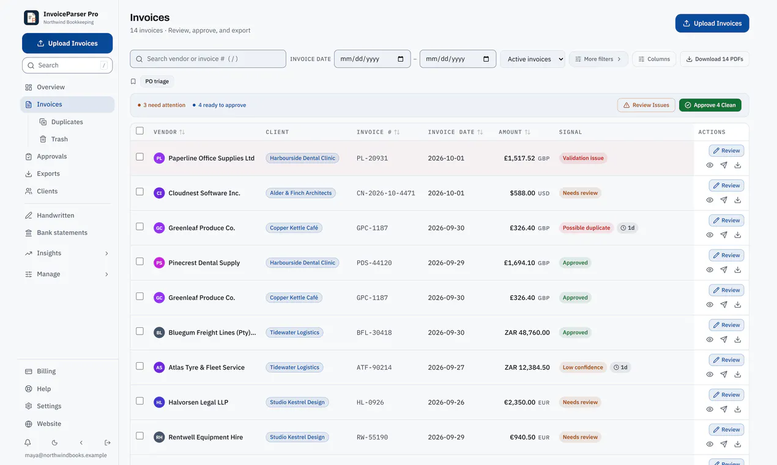Click the Review Issues button
The width and height of the screenshot is (777, 465).
(x=646, y=105)
